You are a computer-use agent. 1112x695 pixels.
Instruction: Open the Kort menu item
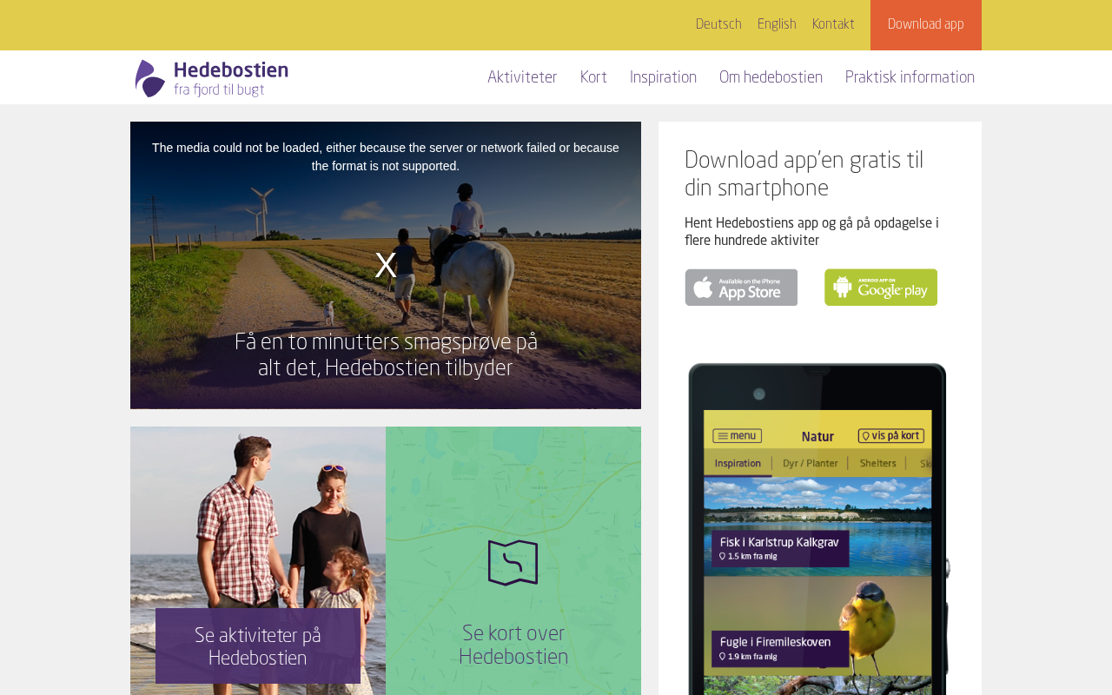(x=593, y=78)
